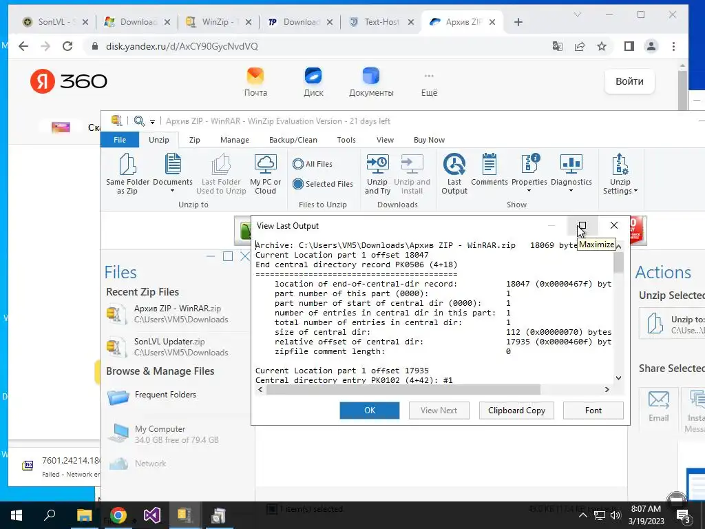Click Unzip and Try icon
Image resolution: width=705 pixels, height=529 pixels.
click(x=377, y=164)
